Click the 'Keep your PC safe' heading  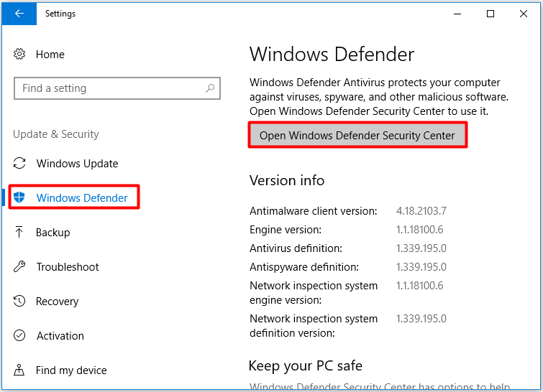coord(306,365)
